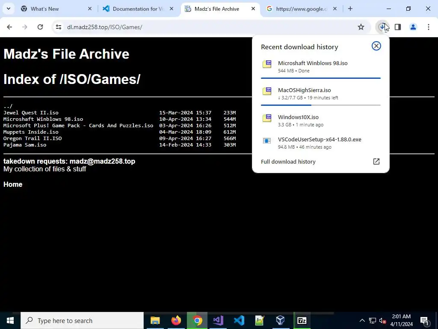The height and width of the screenshot is (329, 438).
Task: Click the 233M size of Jewel Quest II
Action: tap(230, 113)
